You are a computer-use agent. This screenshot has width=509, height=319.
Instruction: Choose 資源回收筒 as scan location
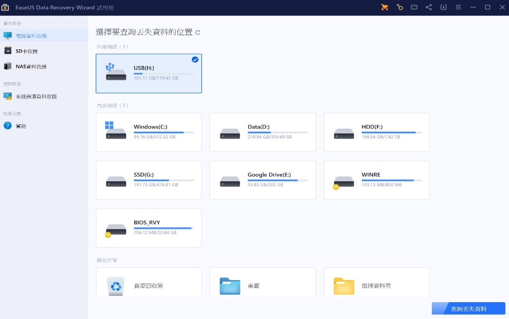click(149, 282)
